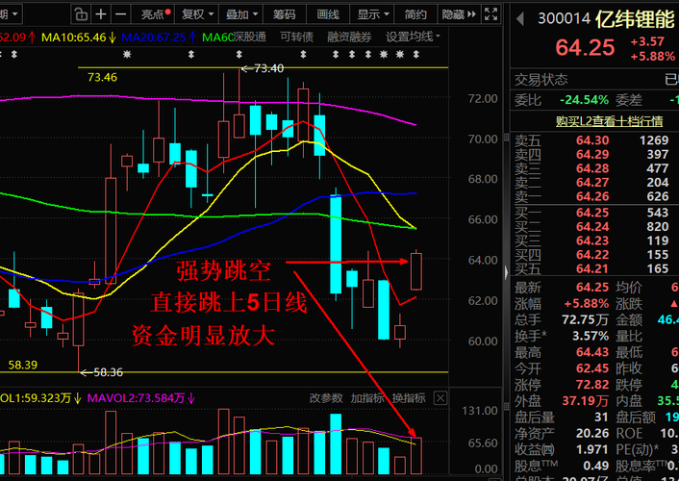Expand the 叠加 overlay dropdown
679x481 pixels.
[241, 14]
